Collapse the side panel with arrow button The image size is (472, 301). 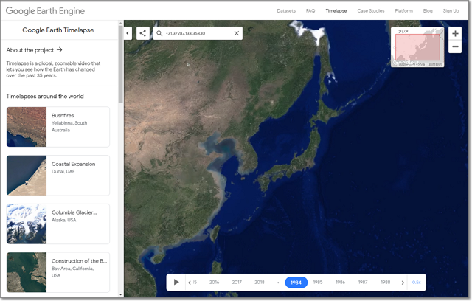128,33
